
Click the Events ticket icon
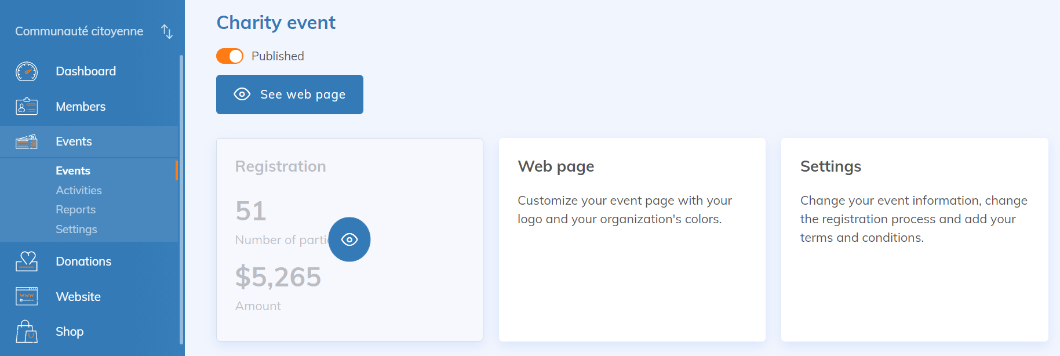tap(27, 141)
